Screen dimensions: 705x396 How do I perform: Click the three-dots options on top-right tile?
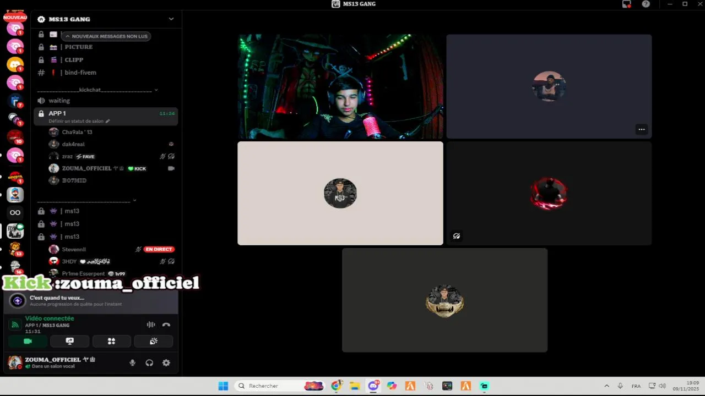point(641,129)
